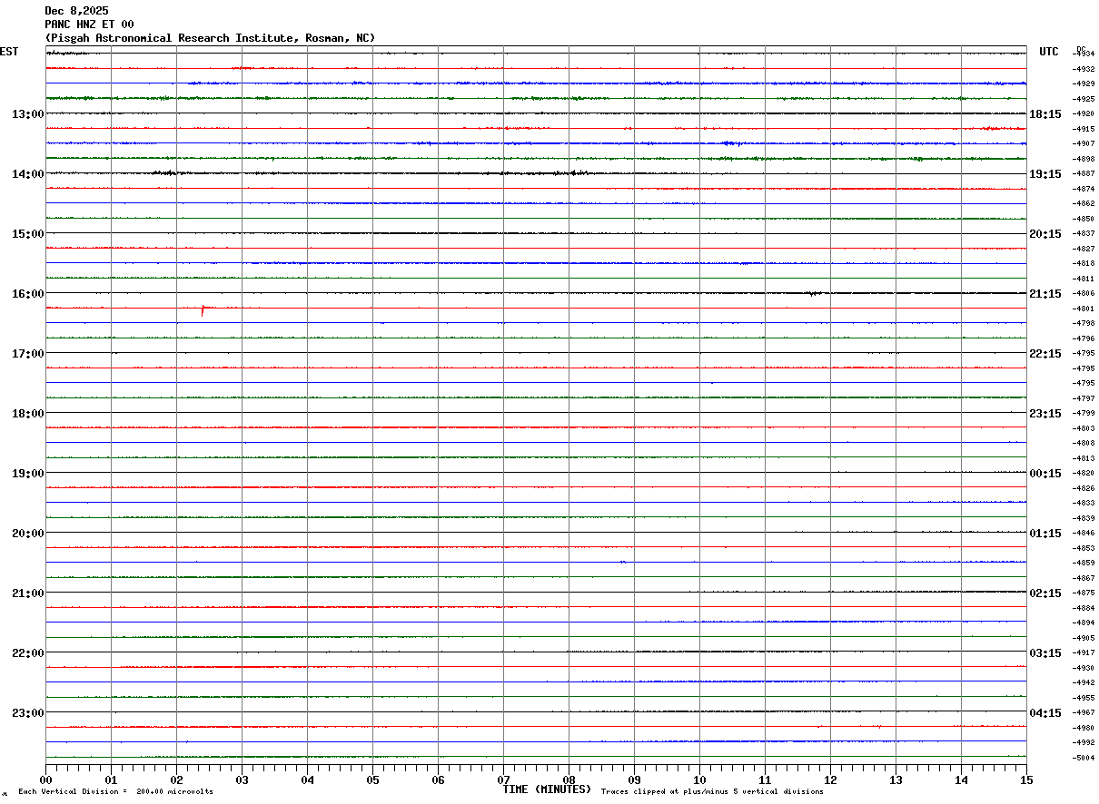
Task: Click the 'TIME (MINUTES)' axis label
Action: pos(547,789)
